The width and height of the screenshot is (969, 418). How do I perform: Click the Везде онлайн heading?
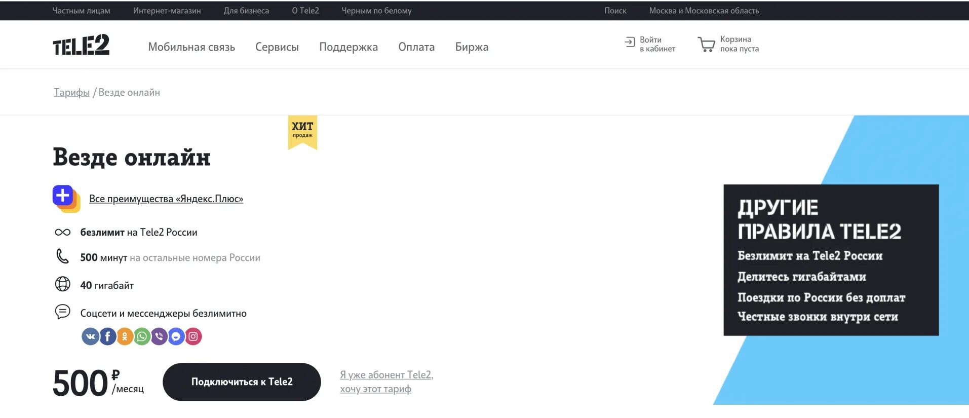click(132, 157)
